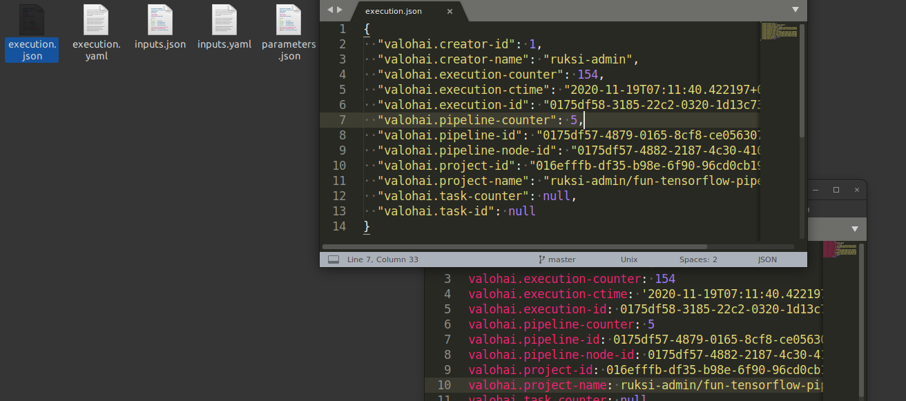The image size is (906, 401).
Task: Click the 154 value in JSON editor
Action: (x=588, y=75)
